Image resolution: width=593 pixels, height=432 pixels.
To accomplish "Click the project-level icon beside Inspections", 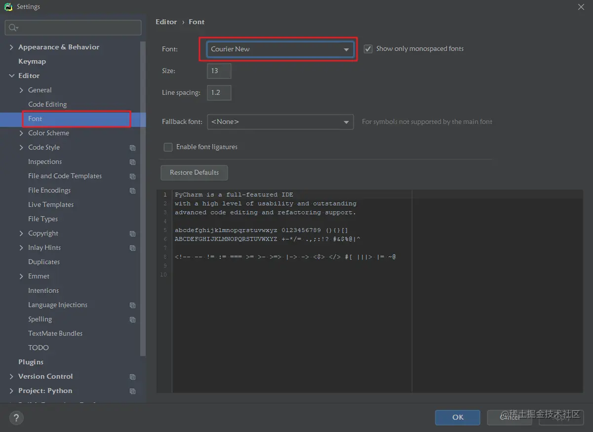I will coord(132,162).
